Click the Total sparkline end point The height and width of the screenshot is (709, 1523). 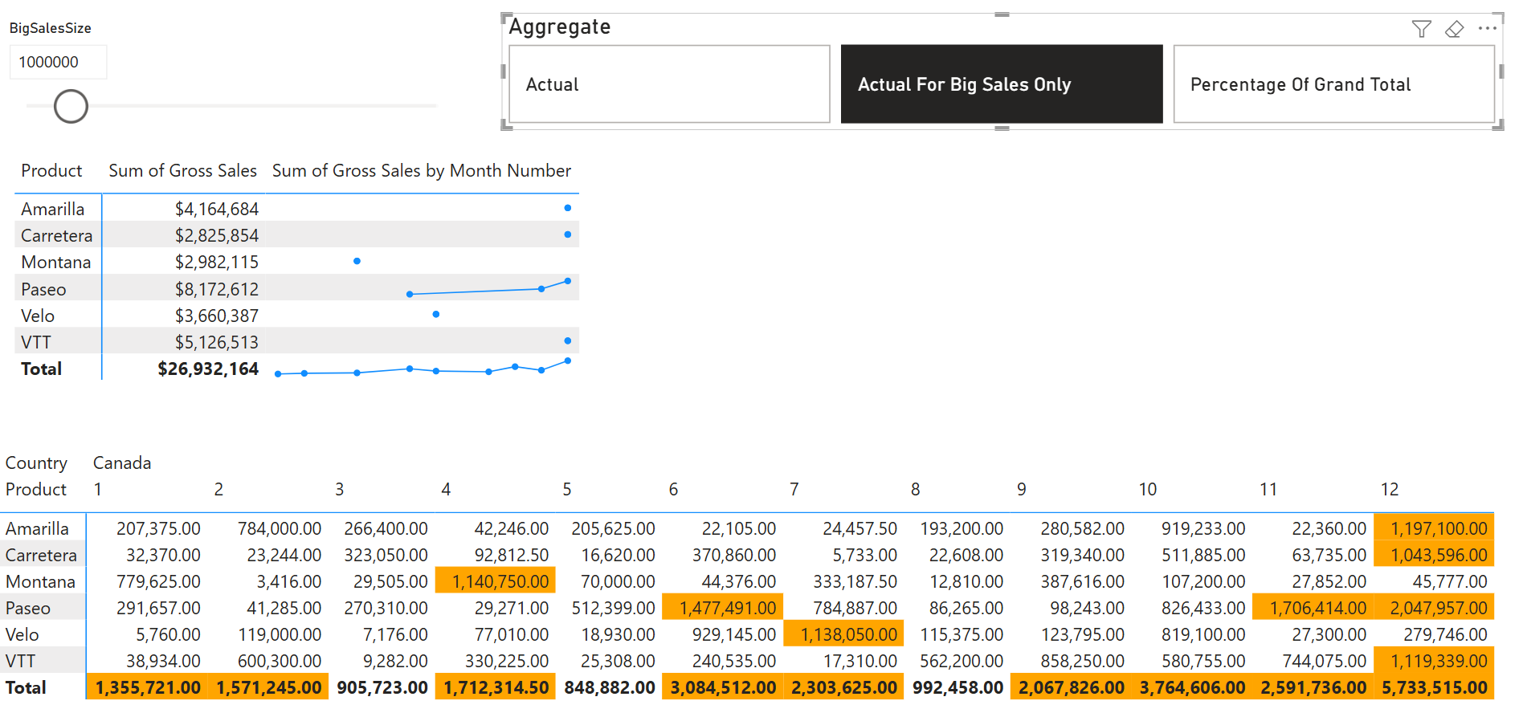[568, 361]
